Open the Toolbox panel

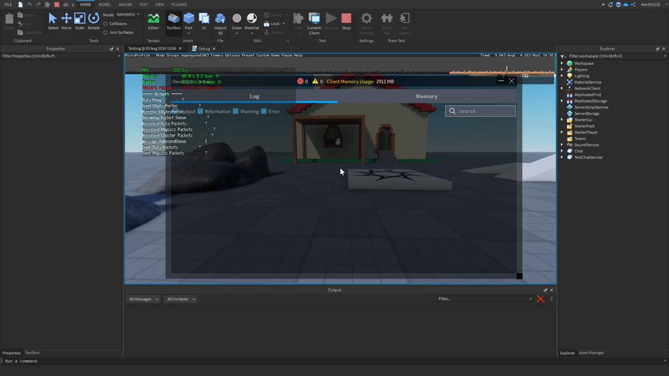tap(174, 21)
